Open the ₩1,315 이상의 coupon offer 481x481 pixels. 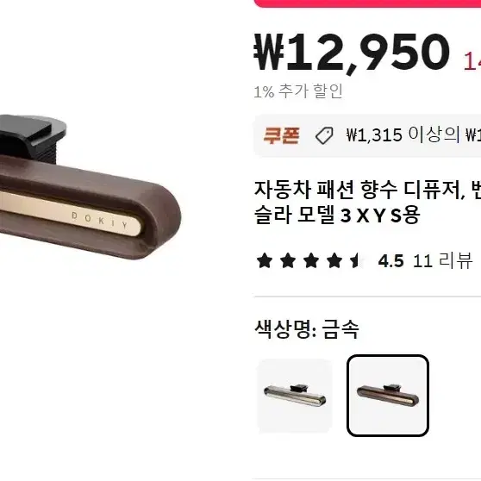tap(414, 135)
